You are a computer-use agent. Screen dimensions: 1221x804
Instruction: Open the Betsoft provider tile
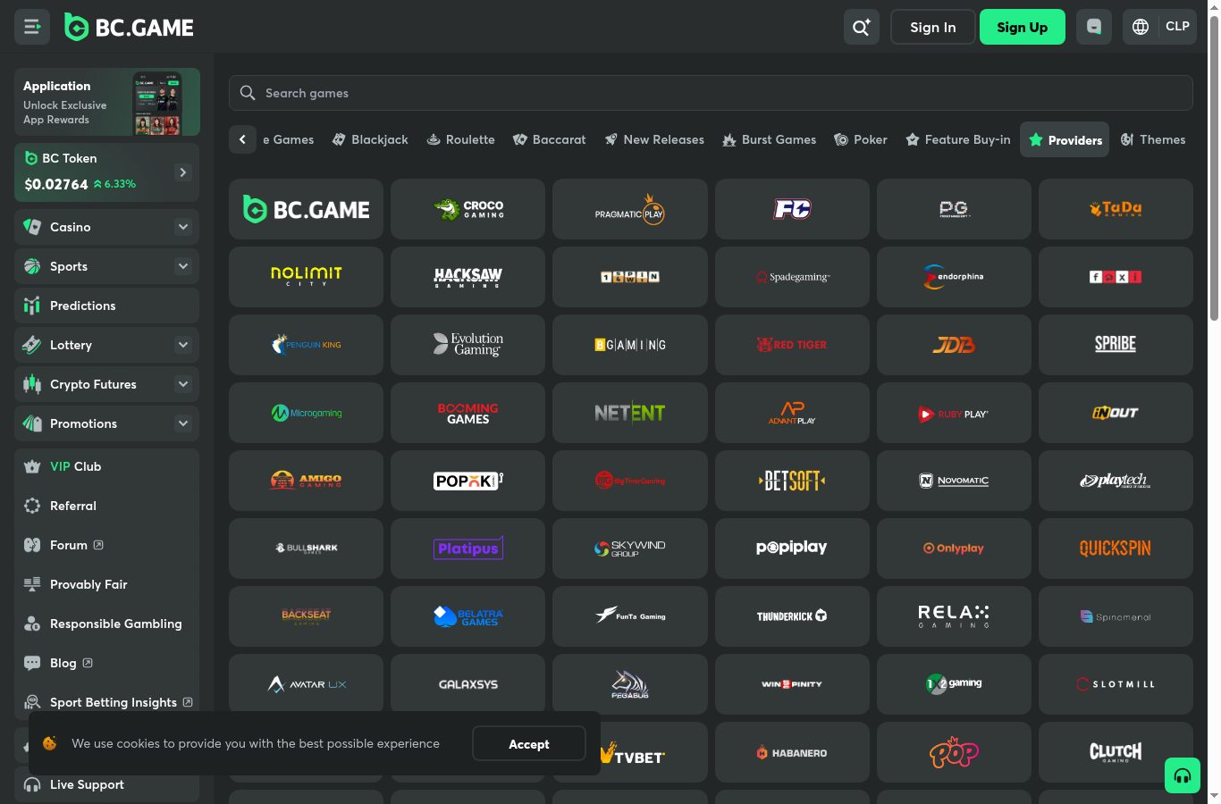(792, 481)
